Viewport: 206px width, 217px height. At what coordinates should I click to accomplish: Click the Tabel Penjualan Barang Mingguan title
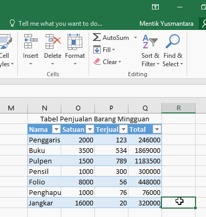pos(95,119)
